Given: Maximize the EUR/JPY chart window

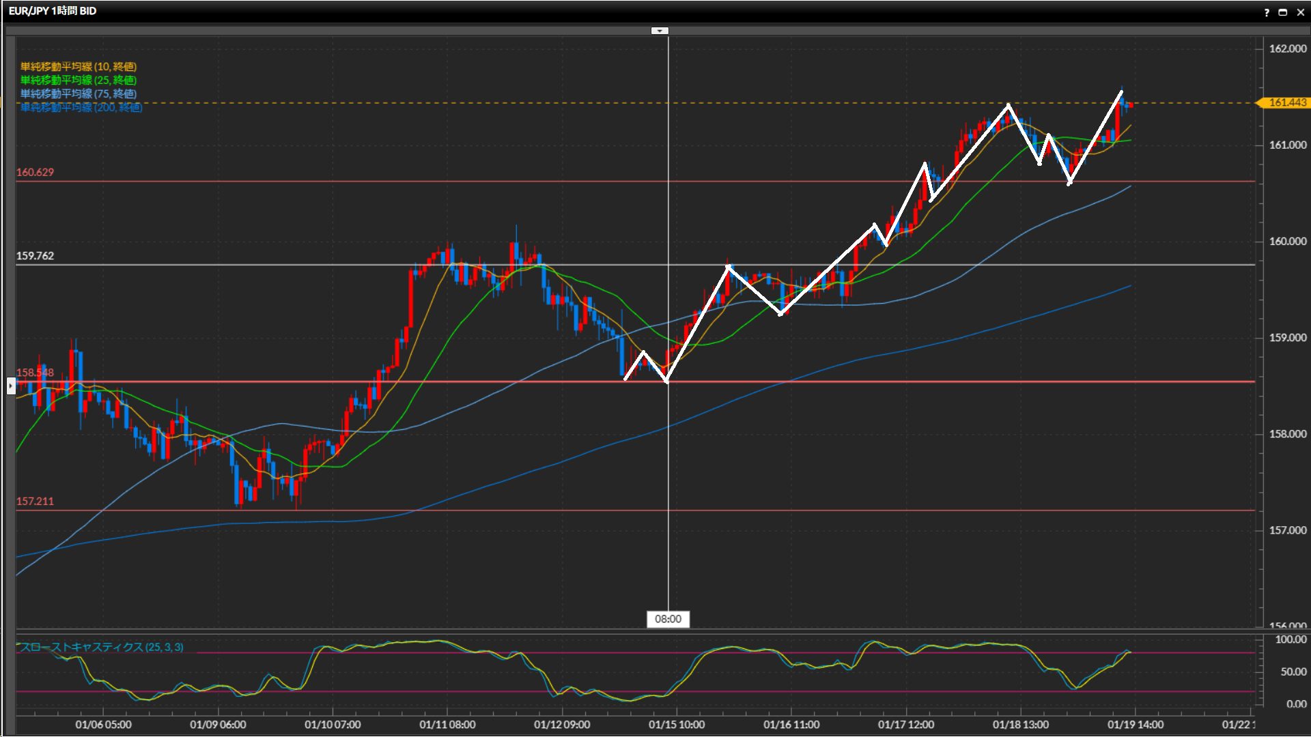Looking at the screenshot, I should tap(1283, 12).
